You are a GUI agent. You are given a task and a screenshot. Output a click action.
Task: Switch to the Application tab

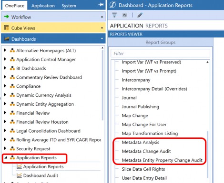click(43, 6)
